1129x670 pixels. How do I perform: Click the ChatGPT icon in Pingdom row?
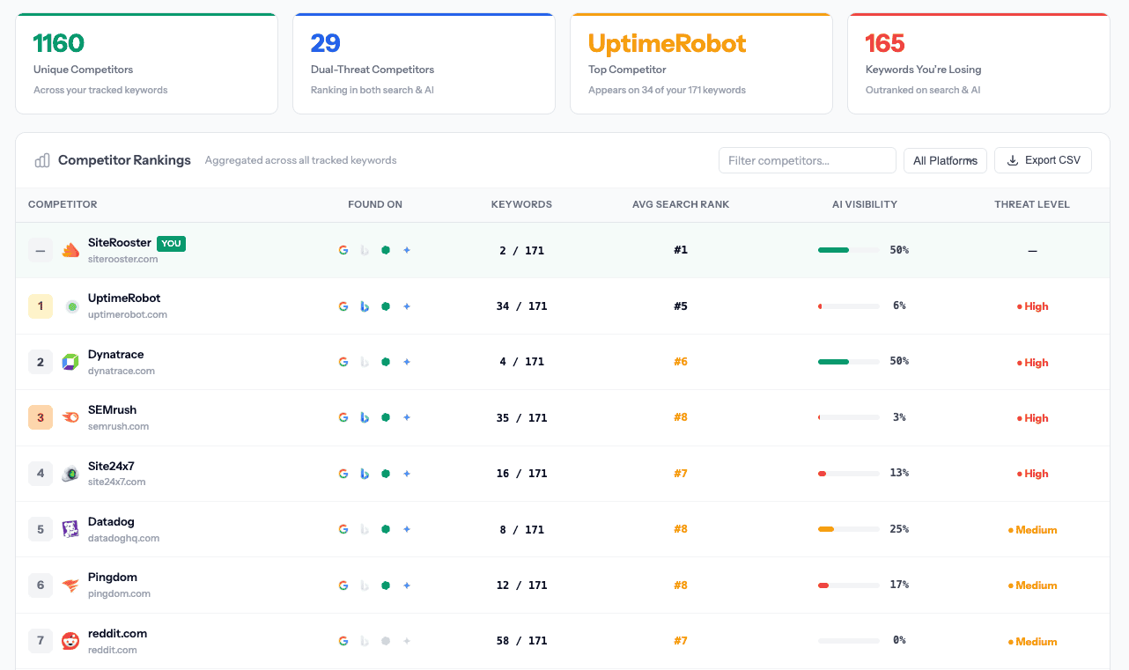pyautogui.click(x=386, y=585)
